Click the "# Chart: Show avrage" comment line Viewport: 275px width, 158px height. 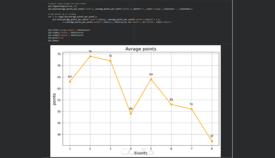65,4
